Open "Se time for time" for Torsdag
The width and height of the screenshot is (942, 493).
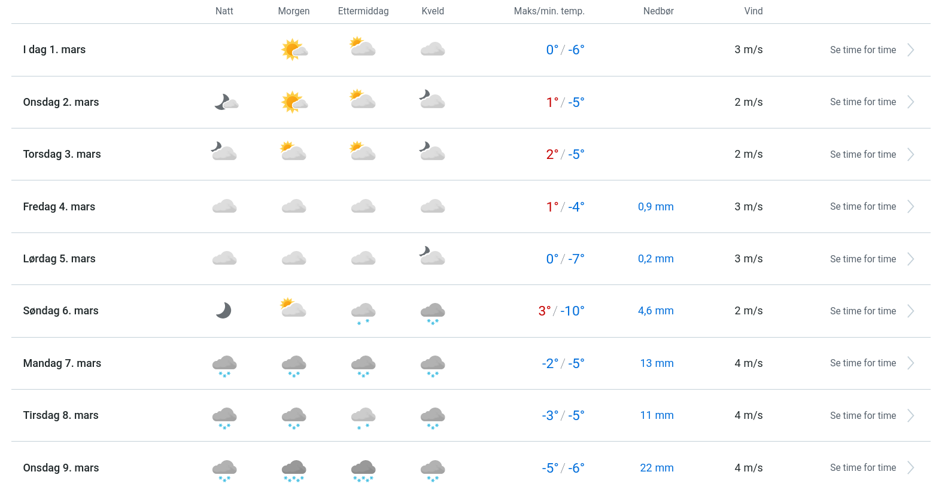[x=863, y=155]
